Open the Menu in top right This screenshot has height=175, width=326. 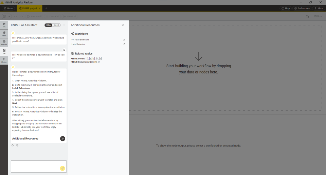pos(319,8)
